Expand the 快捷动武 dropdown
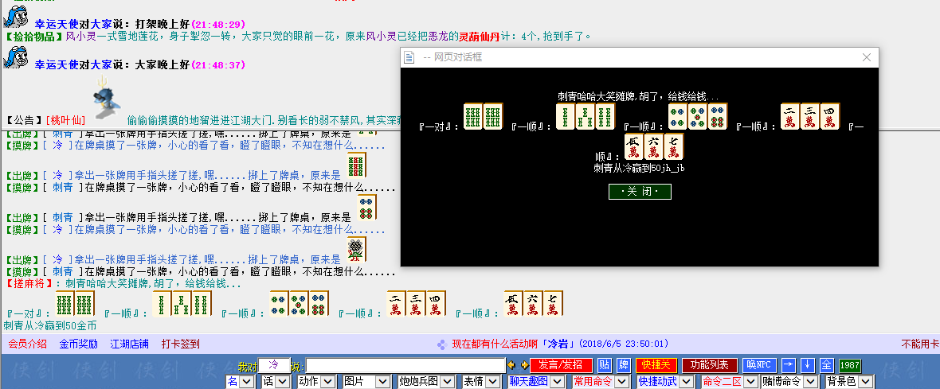This screenshot has width=940, height=389. tap(665, 381)
